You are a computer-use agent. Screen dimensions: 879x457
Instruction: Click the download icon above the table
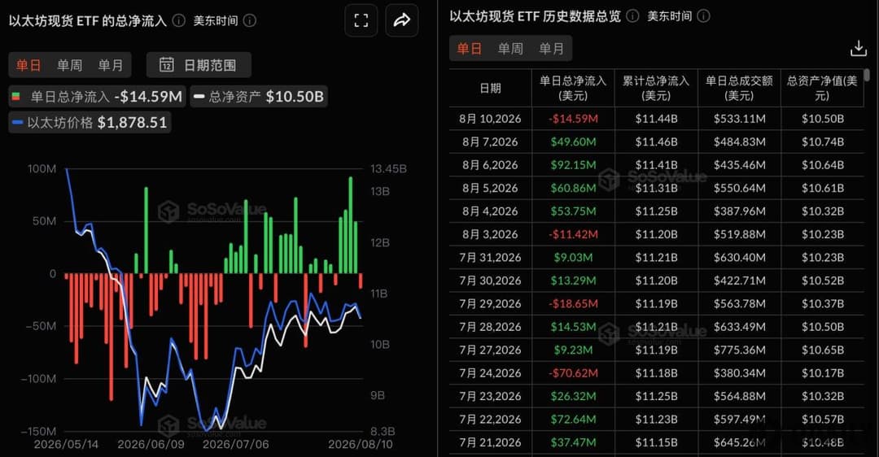pyautogui.click(x=859, y=49)
